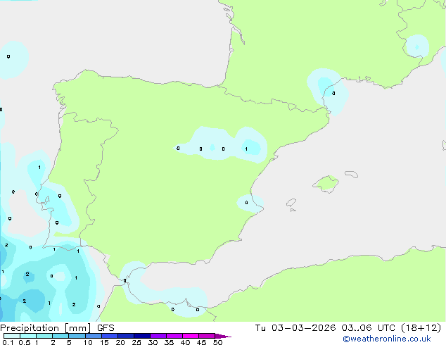The width and height of the screenshot is (446, 345).
Task: Select the 5–10 mm legend swatch
Action: [77, 336]
